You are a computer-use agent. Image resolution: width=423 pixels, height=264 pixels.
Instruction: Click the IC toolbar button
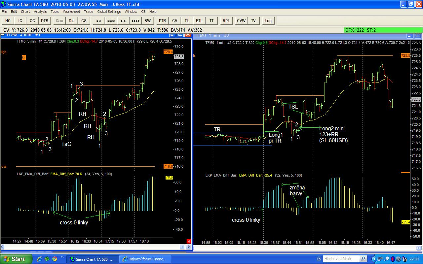tap(20, 20)
